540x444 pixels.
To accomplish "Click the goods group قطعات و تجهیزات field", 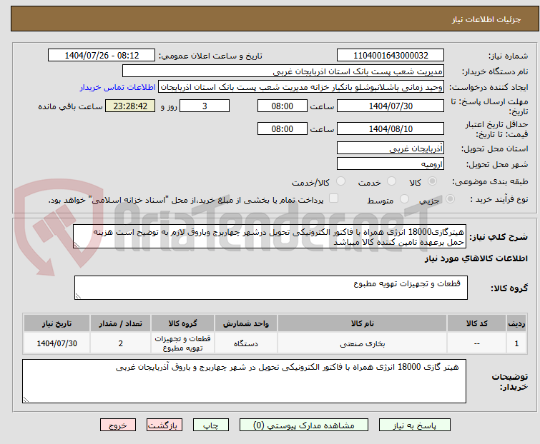I will [271, 288].
